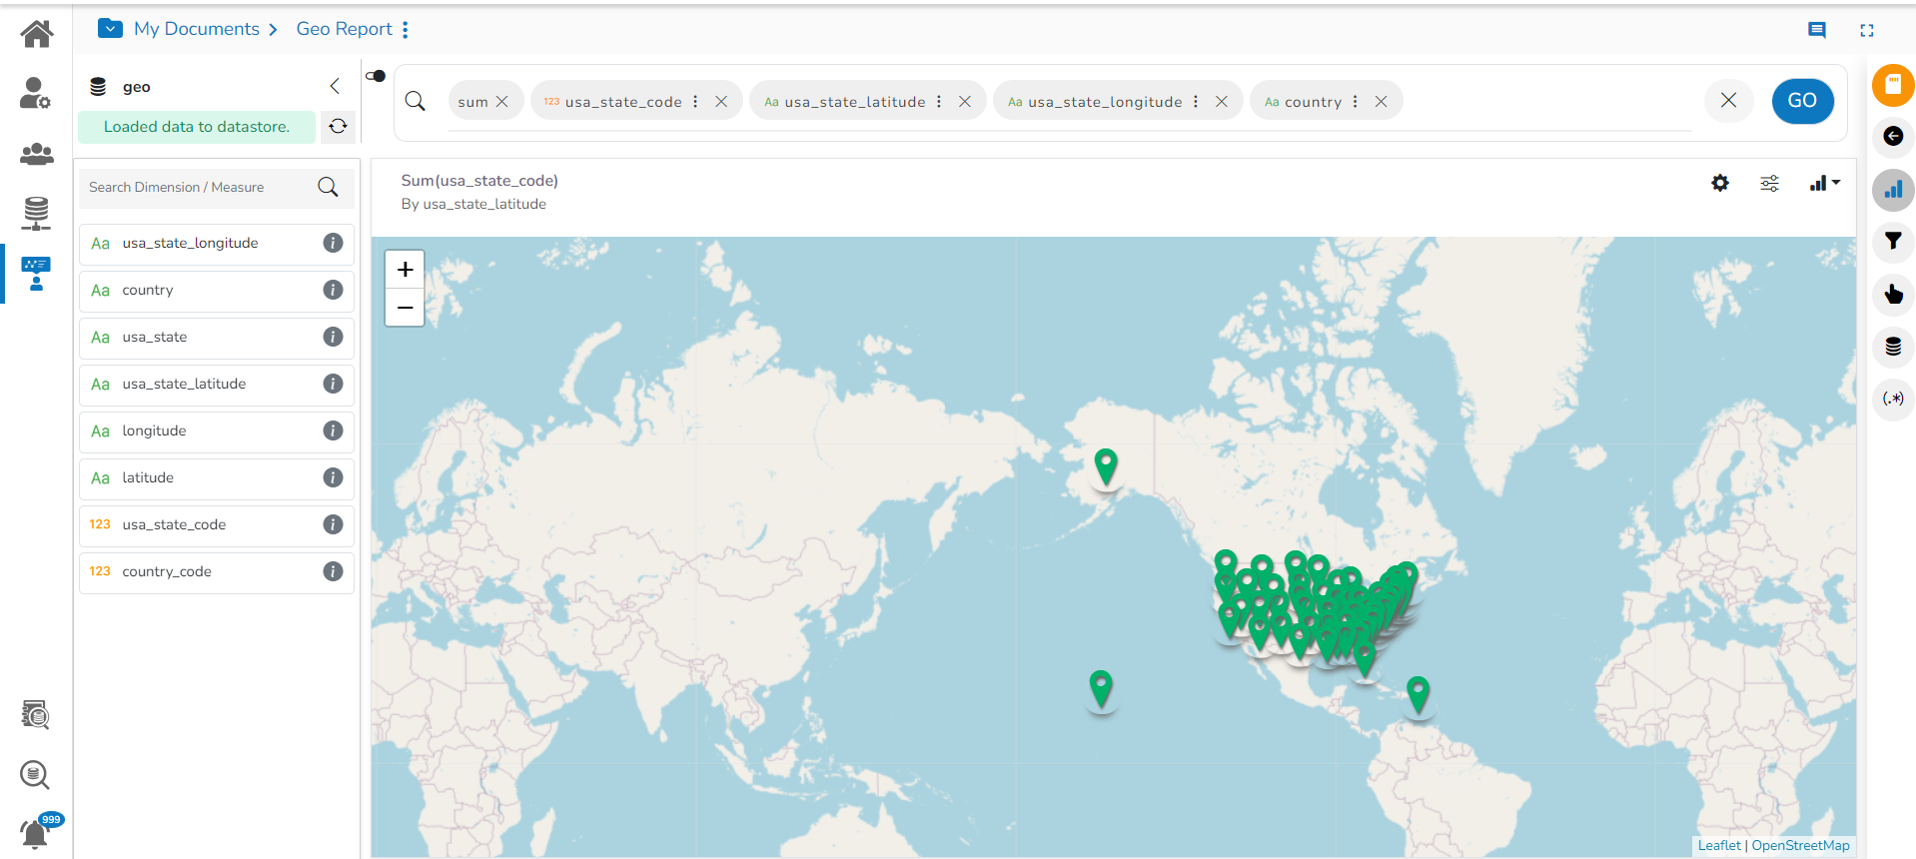The height and width of the screenshot is (859, 1916).
Task: Open the chart settings gear icon
Action: pyautogui.click(x=1719, y=183)
